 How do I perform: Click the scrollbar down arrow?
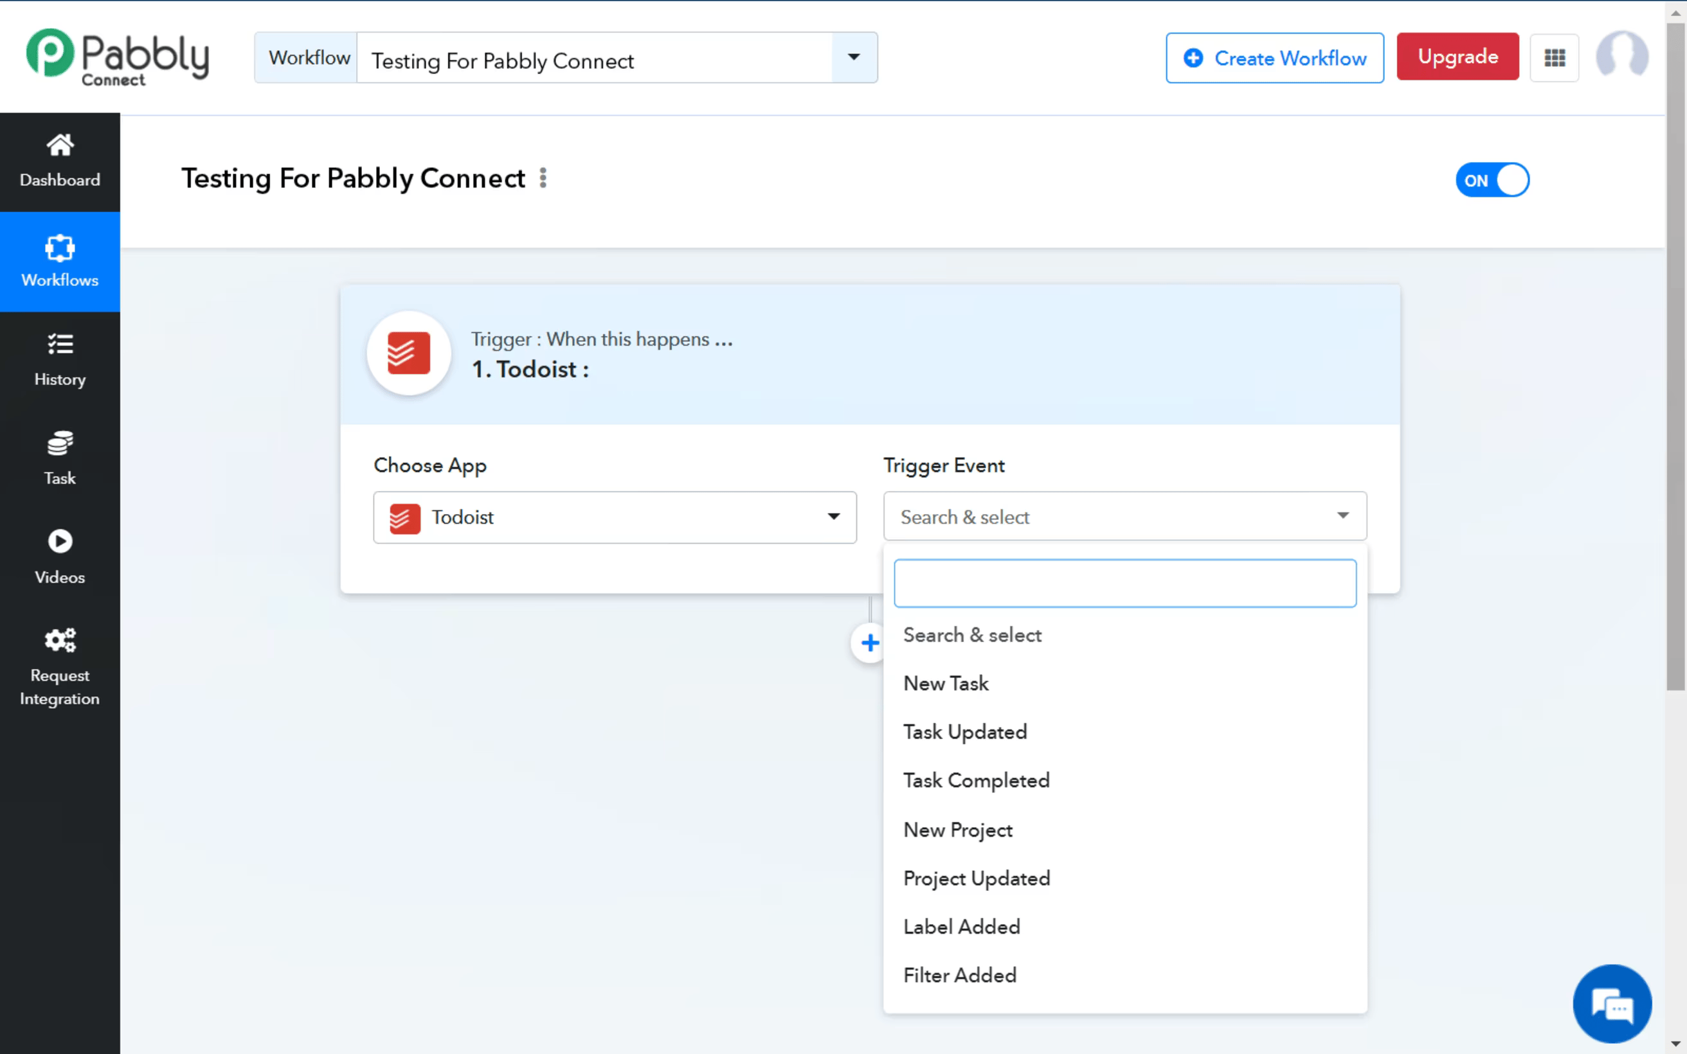(x=1676, y=1044)
